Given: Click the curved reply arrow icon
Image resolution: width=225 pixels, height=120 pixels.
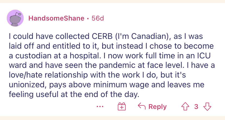Looking at the screenshot, I should click(x=142, y=106).
